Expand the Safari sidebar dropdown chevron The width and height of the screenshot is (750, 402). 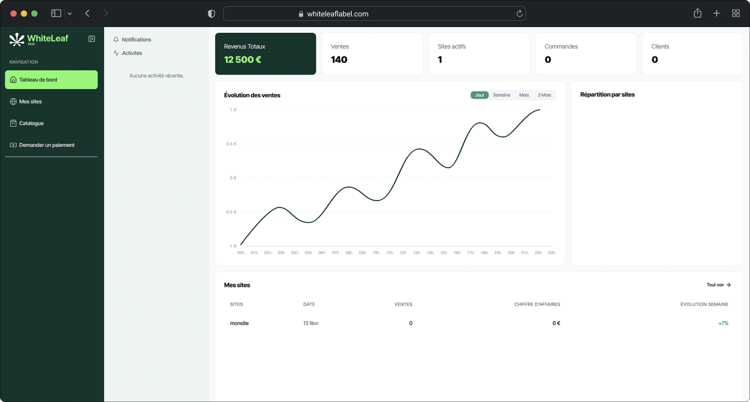click(70, 14)
